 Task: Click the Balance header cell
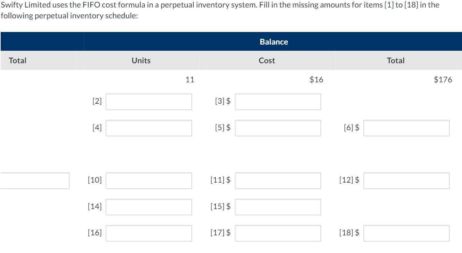pyautogui.click(x=274, y=42)
